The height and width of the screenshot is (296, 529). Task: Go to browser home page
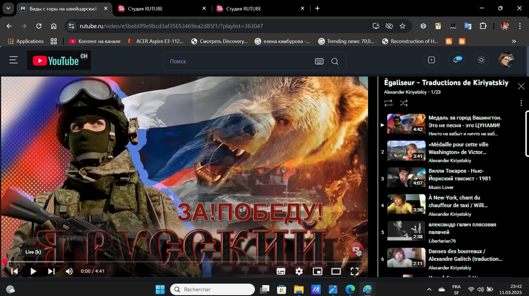coord(54,26)
